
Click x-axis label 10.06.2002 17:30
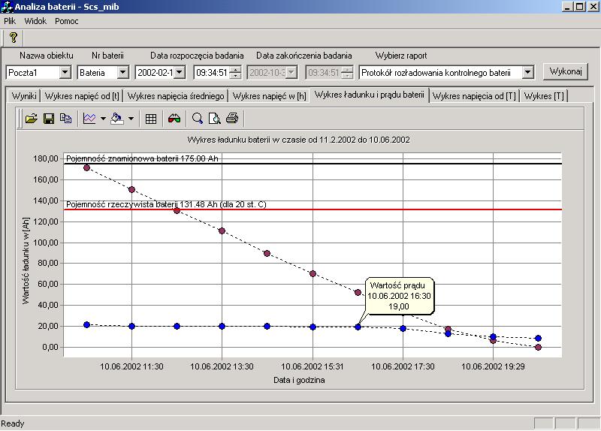pyautogui.click(x=403, y=366)
